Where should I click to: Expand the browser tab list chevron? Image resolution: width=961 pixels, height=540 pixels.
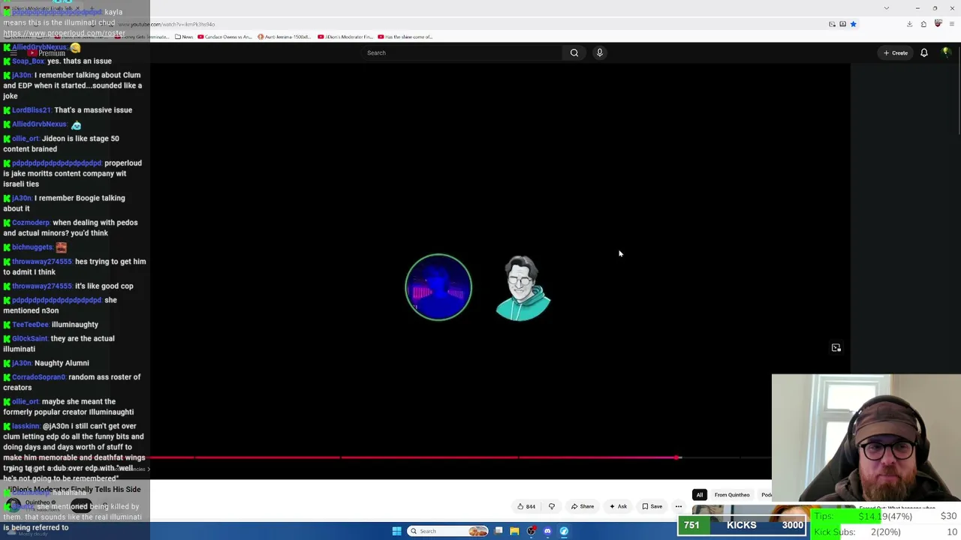887,8
